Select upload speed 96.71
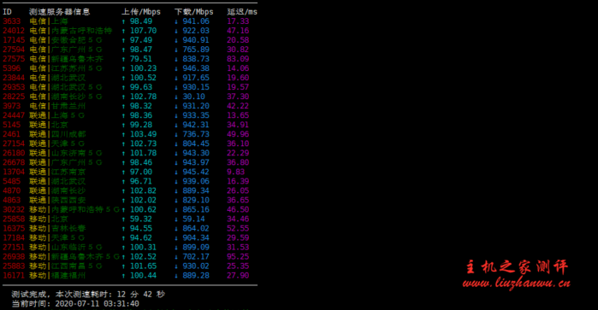 click(x=140, y=181)
